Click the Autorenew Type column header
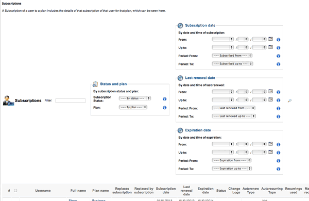 click(251, 190)
